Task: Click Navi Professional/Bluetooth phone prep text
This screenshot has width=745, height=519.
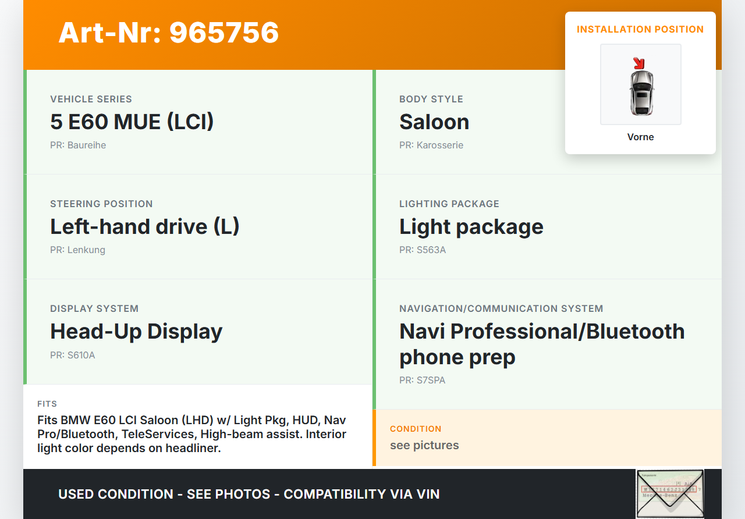Action: [541, 343]
